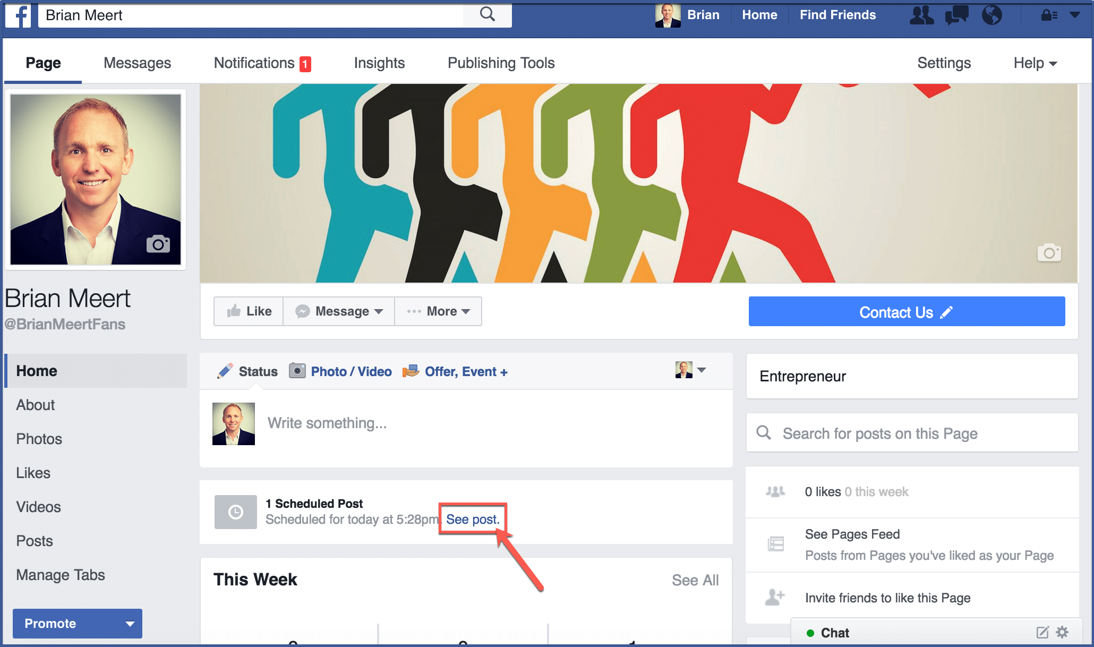Viewport: 1094px width, 647px height.
Task: Switch to the Page tab
Action: 44,63
